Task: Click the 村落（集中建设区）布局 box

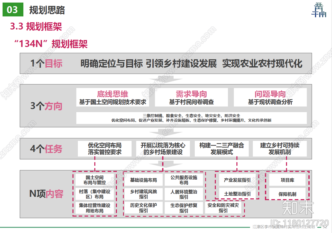Action: pos(95,194)
